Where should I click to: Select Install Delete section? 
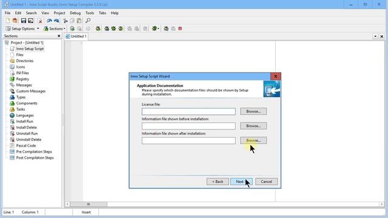click(x=27, y=127)
